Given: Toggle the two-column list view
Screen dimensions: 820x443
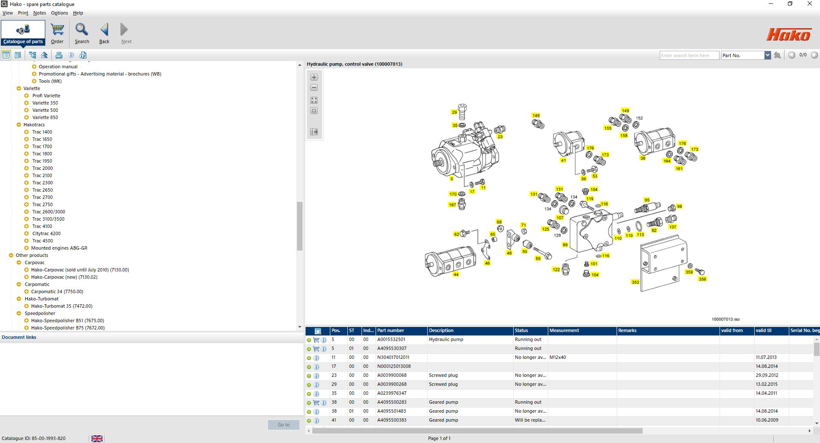Looking at the screenshot, I should (18, 55).
